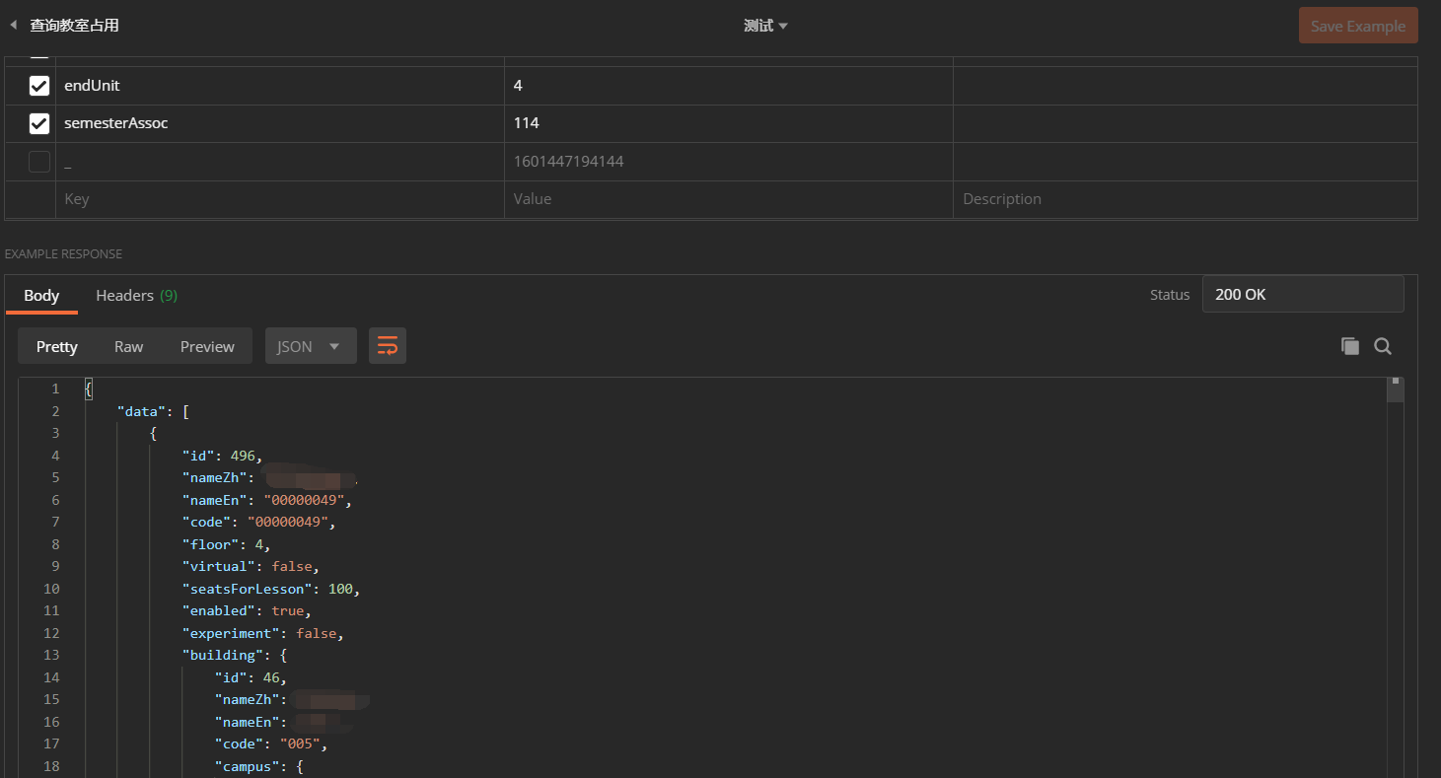Switch to the Headers tab
This screenshot has width=1441, height=778.
[136, 295]
